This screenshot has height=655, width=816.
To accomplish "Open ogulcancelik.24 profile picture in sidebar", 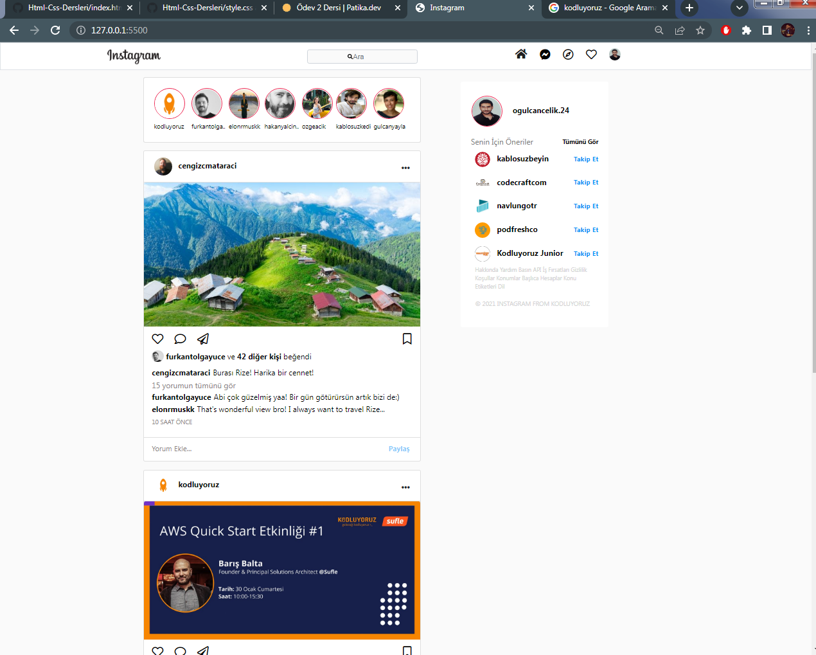I will click(x=487, y=111).
